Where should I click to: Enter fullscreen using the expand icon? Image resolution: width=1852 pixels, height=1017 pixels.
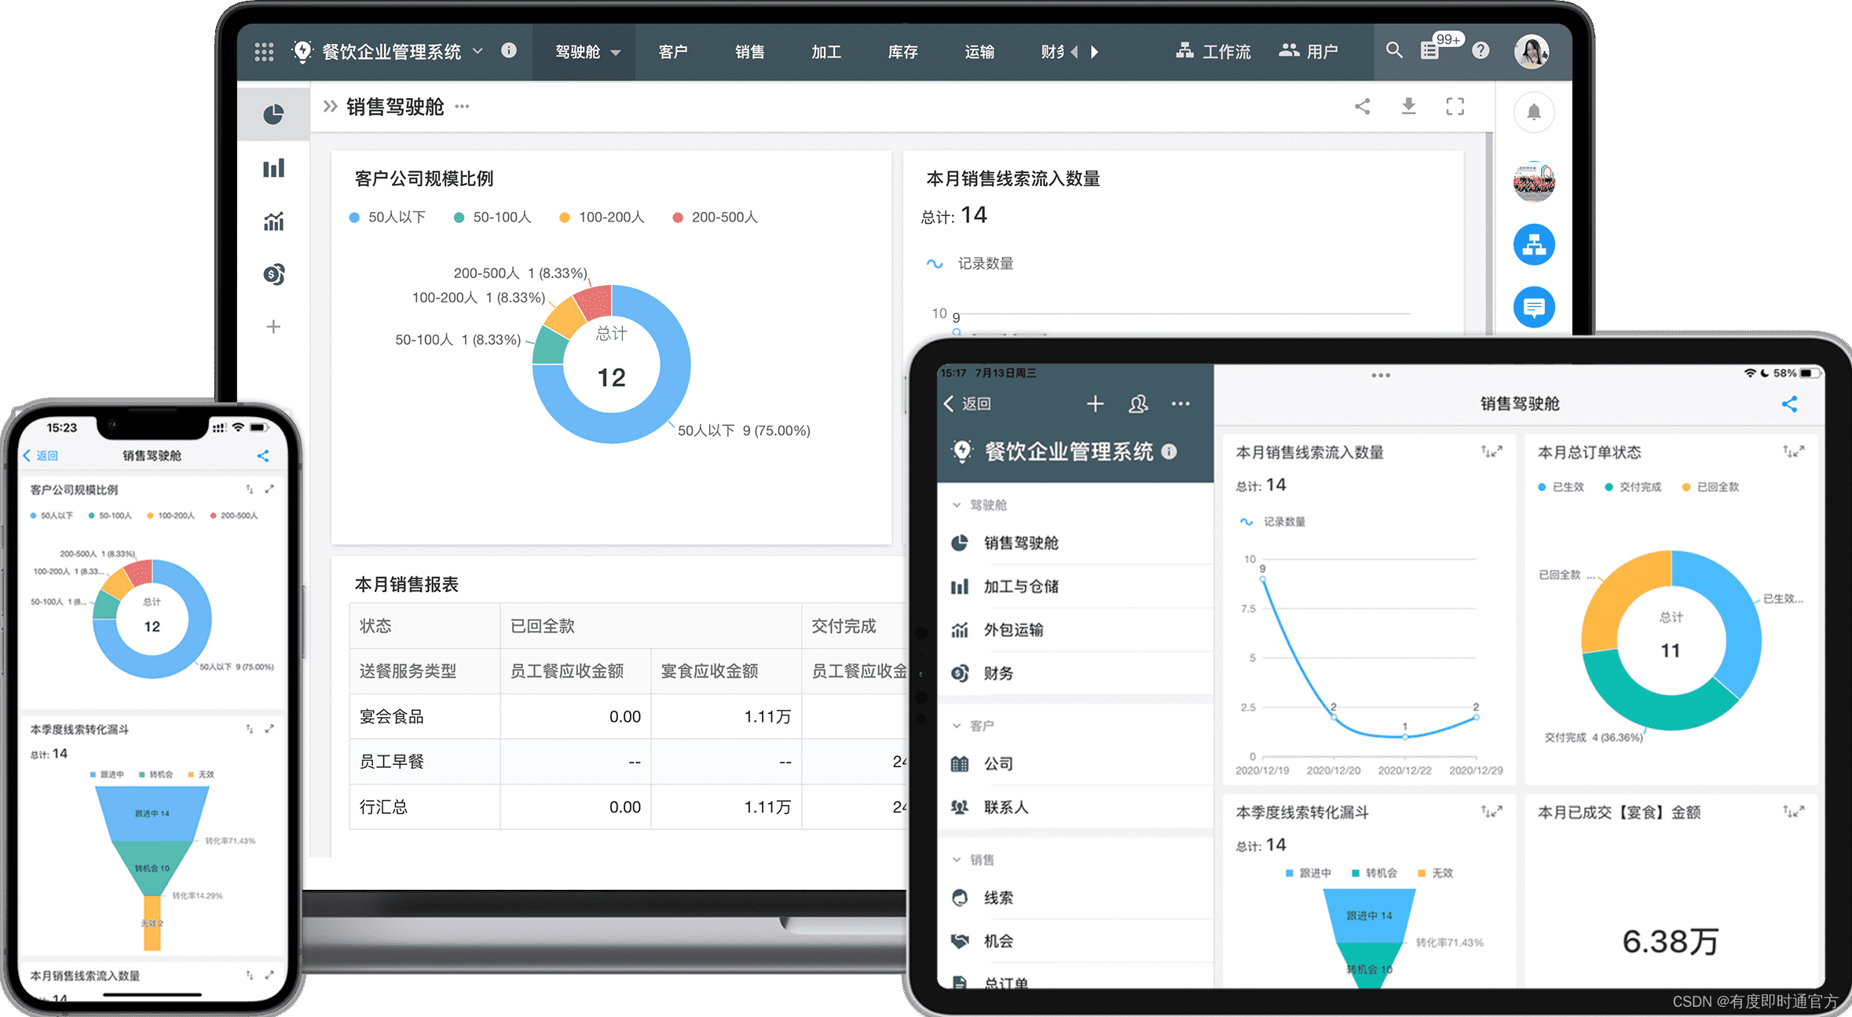click(x=1455, y=107)
